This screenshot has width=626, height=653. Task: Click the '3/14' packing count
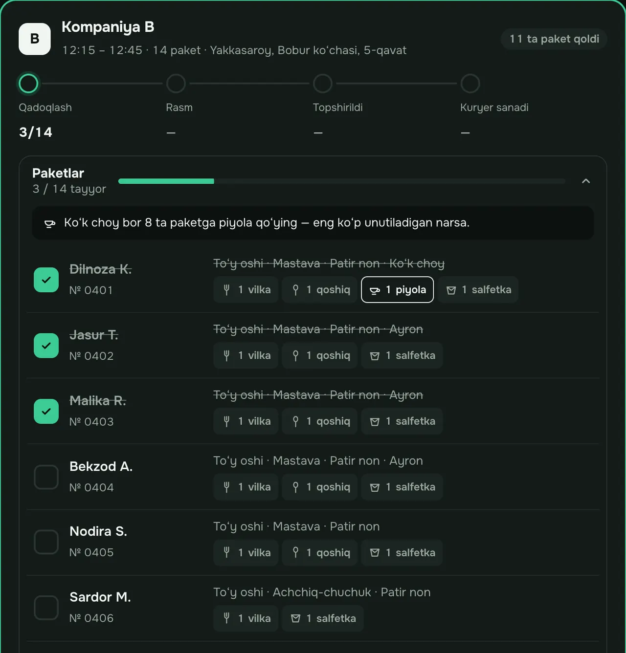tap(36, 132)
